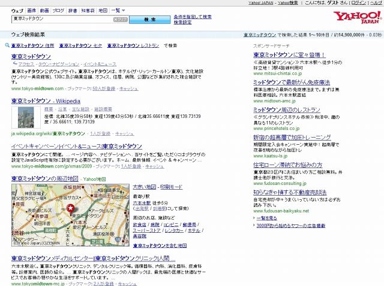384x286 pixels.
Task: Click Yahoo! JAPAN link in top bar
Action: click(261, 2)
